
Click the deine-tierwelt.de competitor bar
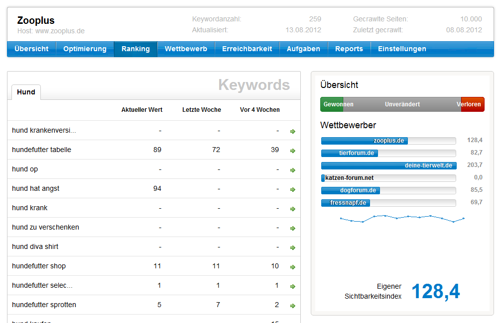[x=388, y=165]
